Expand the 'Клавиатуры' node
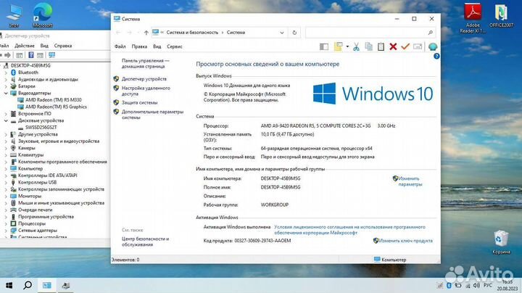The height and width of the screenshot is (293, 522). (x=6, y=154)
